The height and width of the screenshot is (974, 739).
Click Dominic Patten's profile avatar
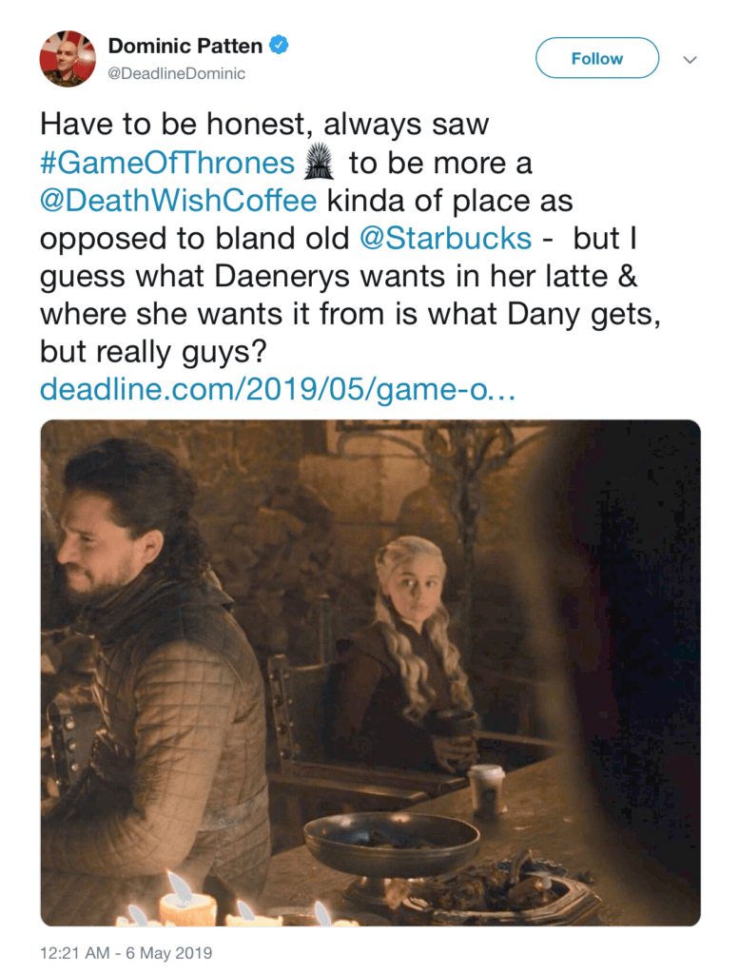[68, 58]
